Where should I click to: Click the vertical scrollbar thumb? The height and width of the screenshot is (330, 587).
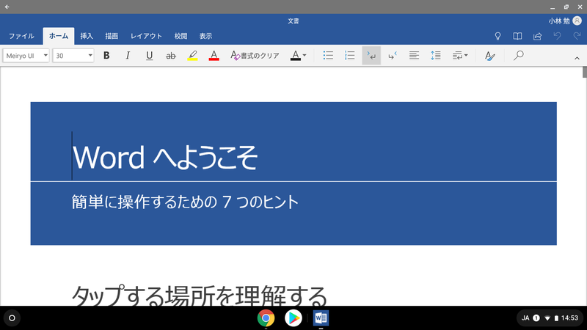(x=584, y=72)
